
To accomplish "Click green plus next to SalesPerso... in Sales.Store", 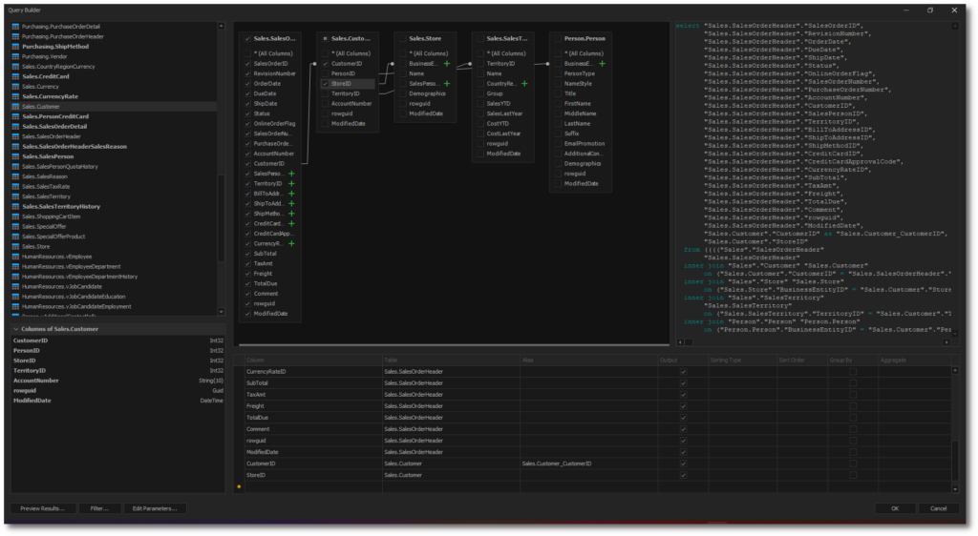I will (x=447, y=83).
